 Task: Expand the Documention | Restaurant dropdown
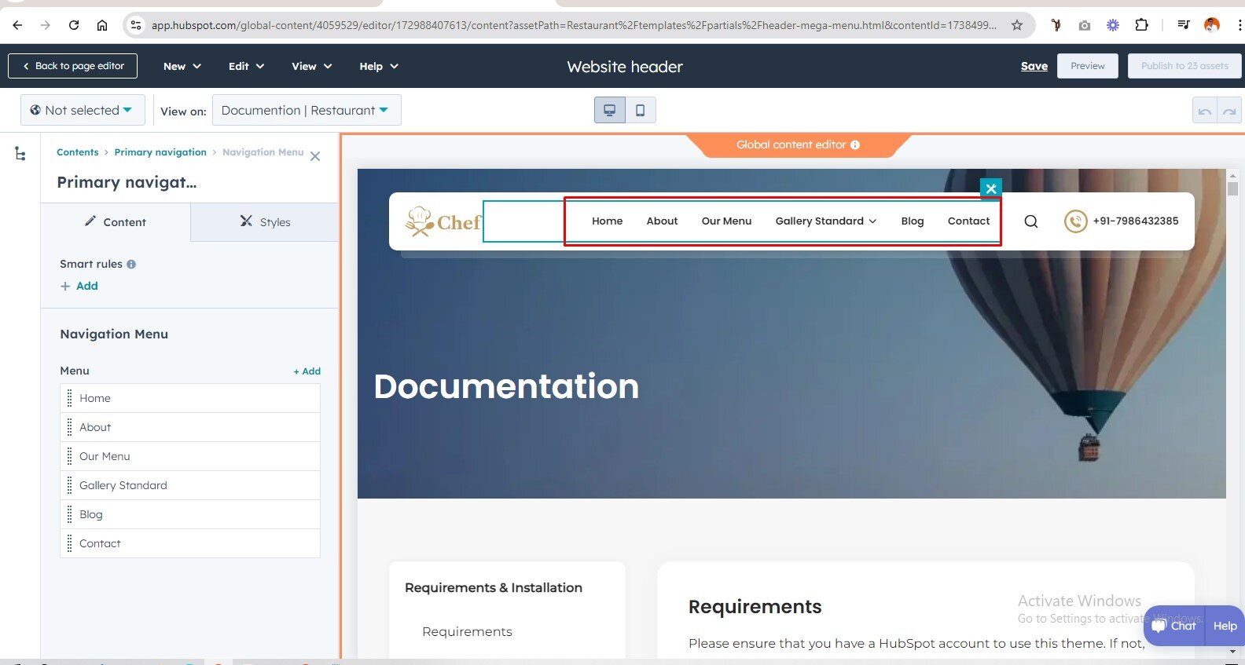click(x=306, y=111)
